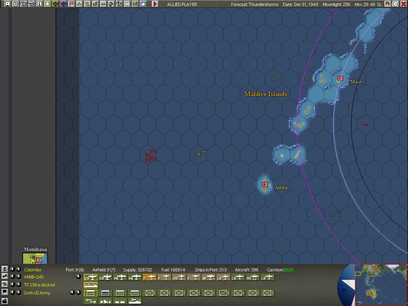
Task: Select the docked task force ship icon
Action: (x=91, y=285)
